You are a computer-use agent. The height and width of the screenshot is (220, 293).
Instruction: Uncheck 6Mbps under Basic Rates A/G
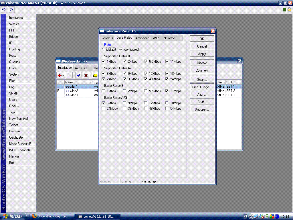103,103
